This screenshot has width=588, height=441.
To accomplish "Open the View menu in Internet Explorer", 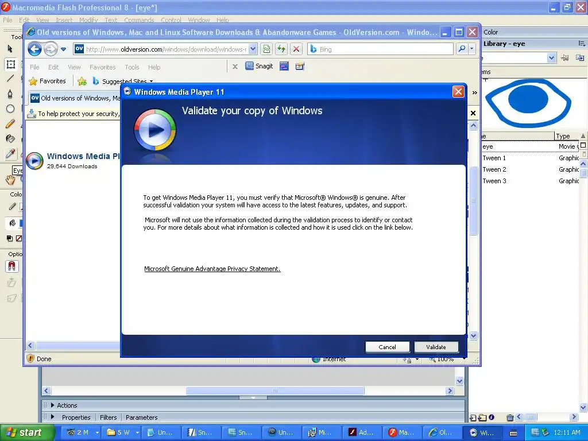I will coord(74,67).
